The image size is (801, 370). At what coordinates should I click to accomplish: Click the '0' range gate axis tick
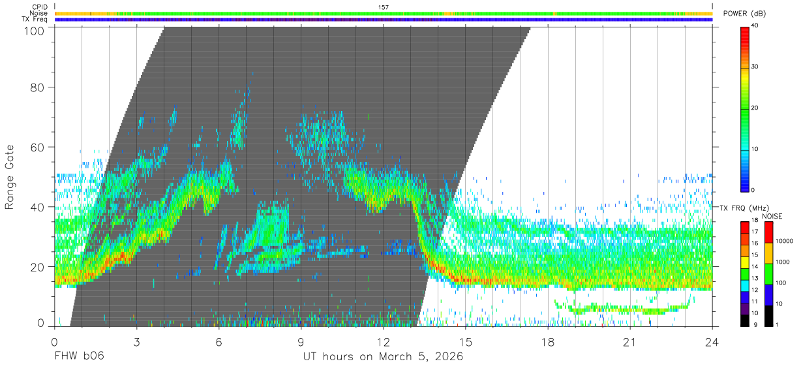tap(41, 322)
